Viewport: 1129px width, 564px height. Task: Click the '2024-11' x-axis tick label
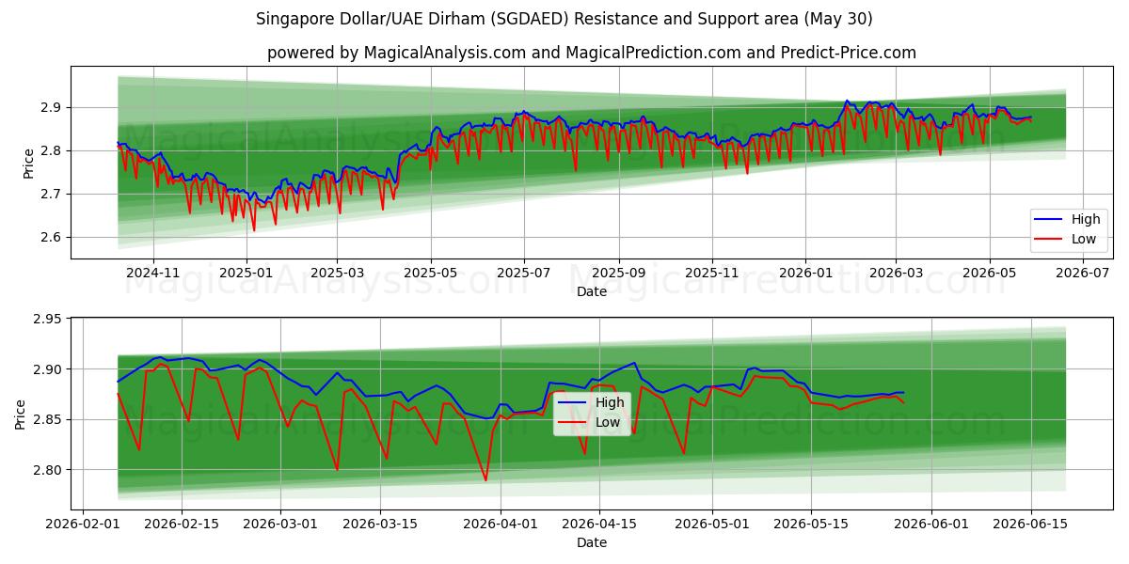[x=152, y=273]
